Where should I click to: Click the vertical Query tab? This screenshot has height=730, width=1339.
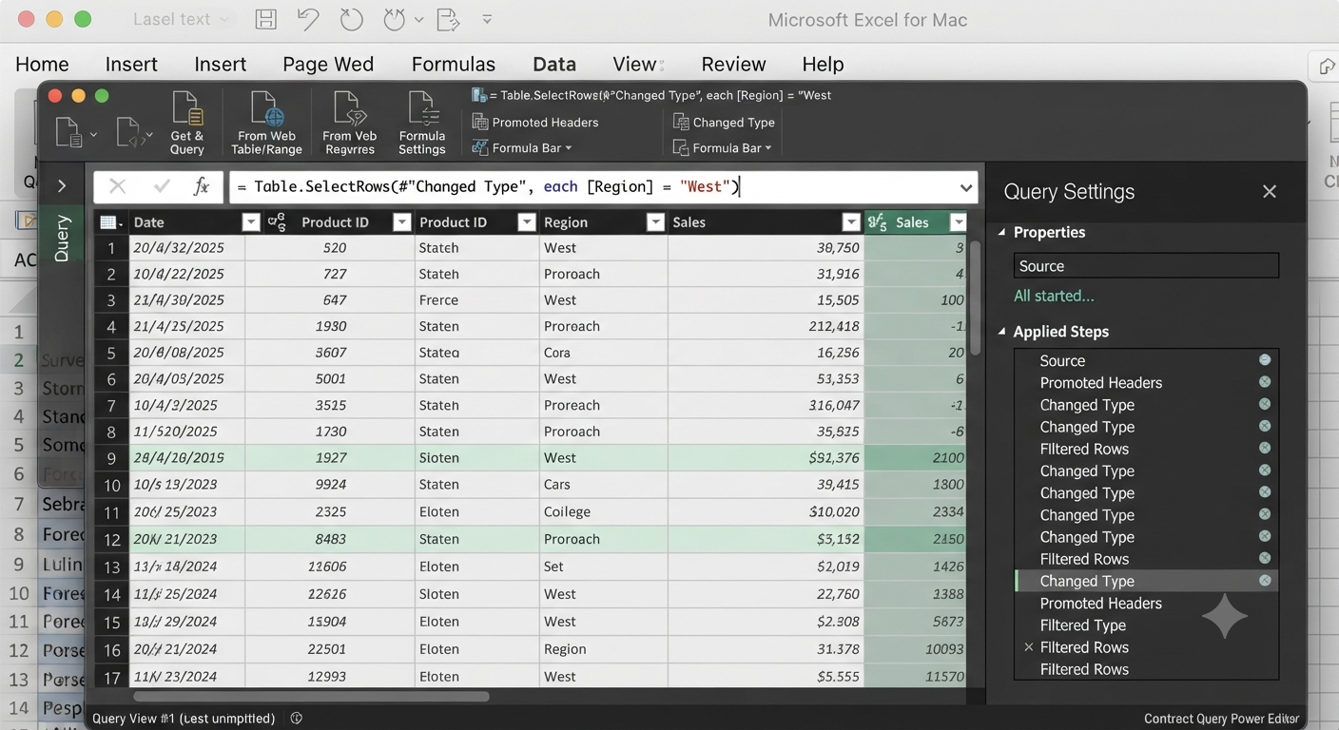point(62,238)
